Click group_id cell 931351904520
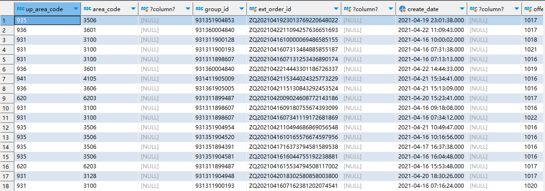This screenshot has width=545, height=191. point(219,137)
